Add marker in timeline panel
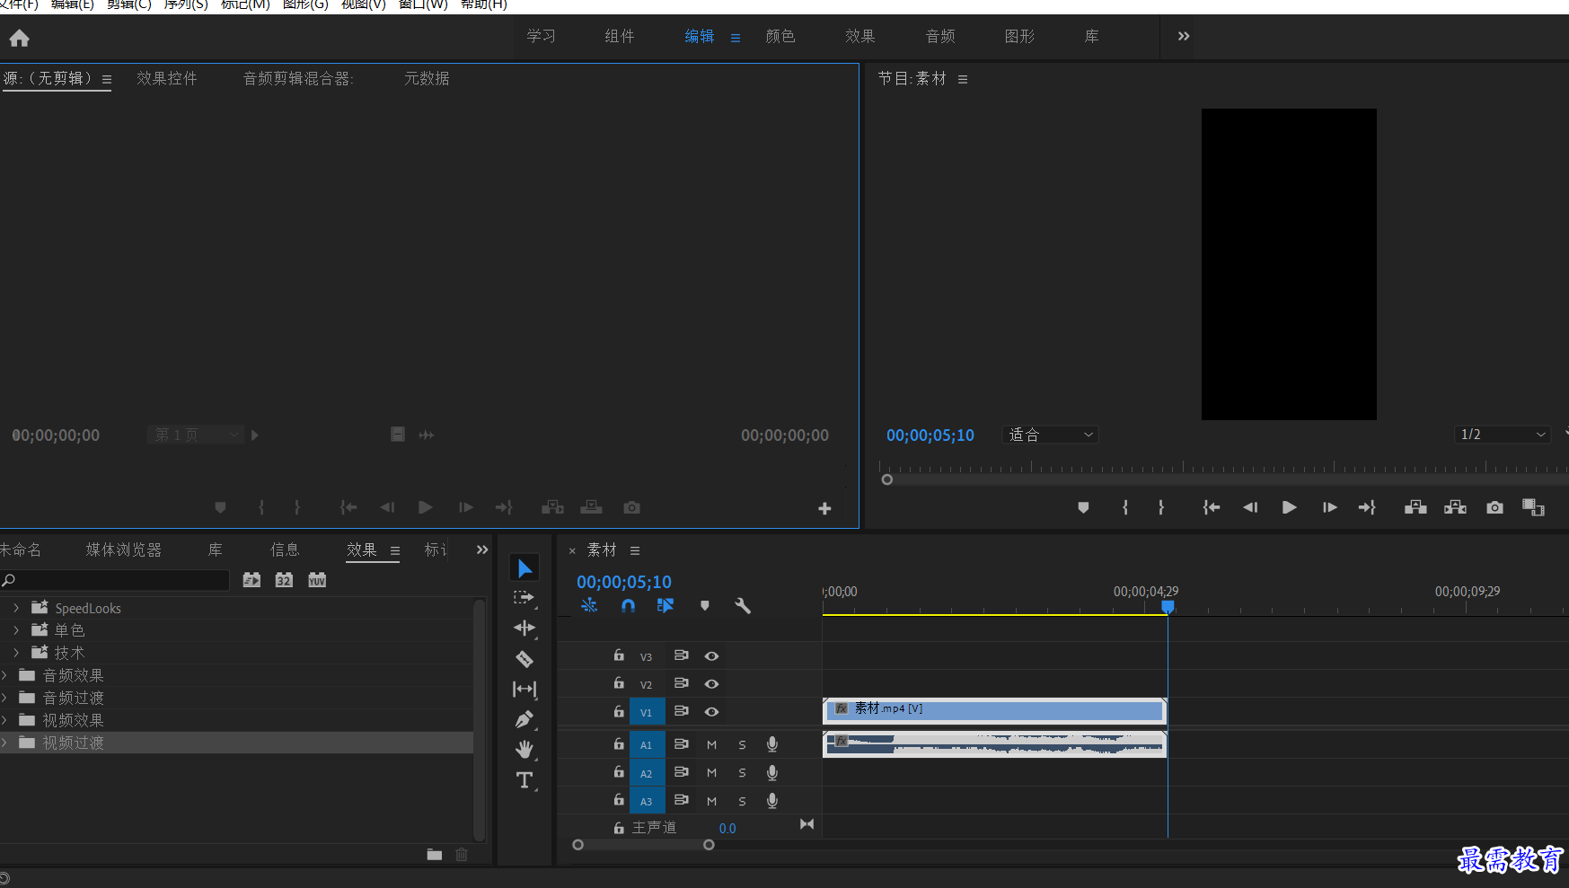 click(x=705, y=606)
